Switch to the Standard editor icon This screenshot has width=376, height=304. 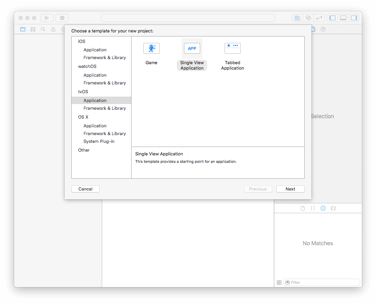tap(297, 18)
